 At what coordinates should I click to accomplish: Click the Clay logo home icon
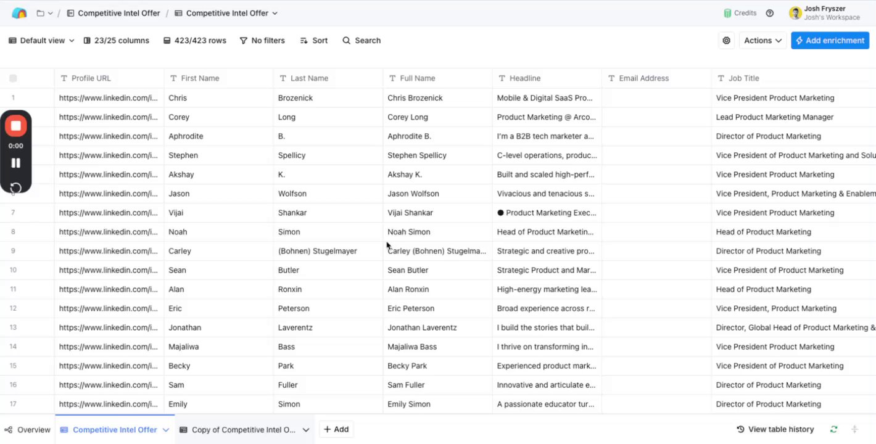(19, 13)
